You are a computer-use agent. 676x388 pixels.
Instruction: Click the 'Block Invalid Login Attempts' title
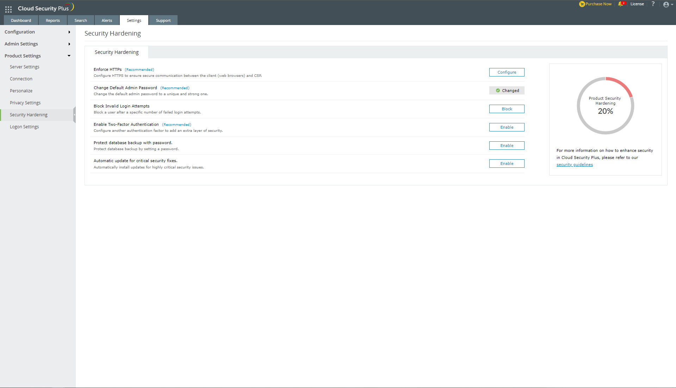(x=122, y=106)
